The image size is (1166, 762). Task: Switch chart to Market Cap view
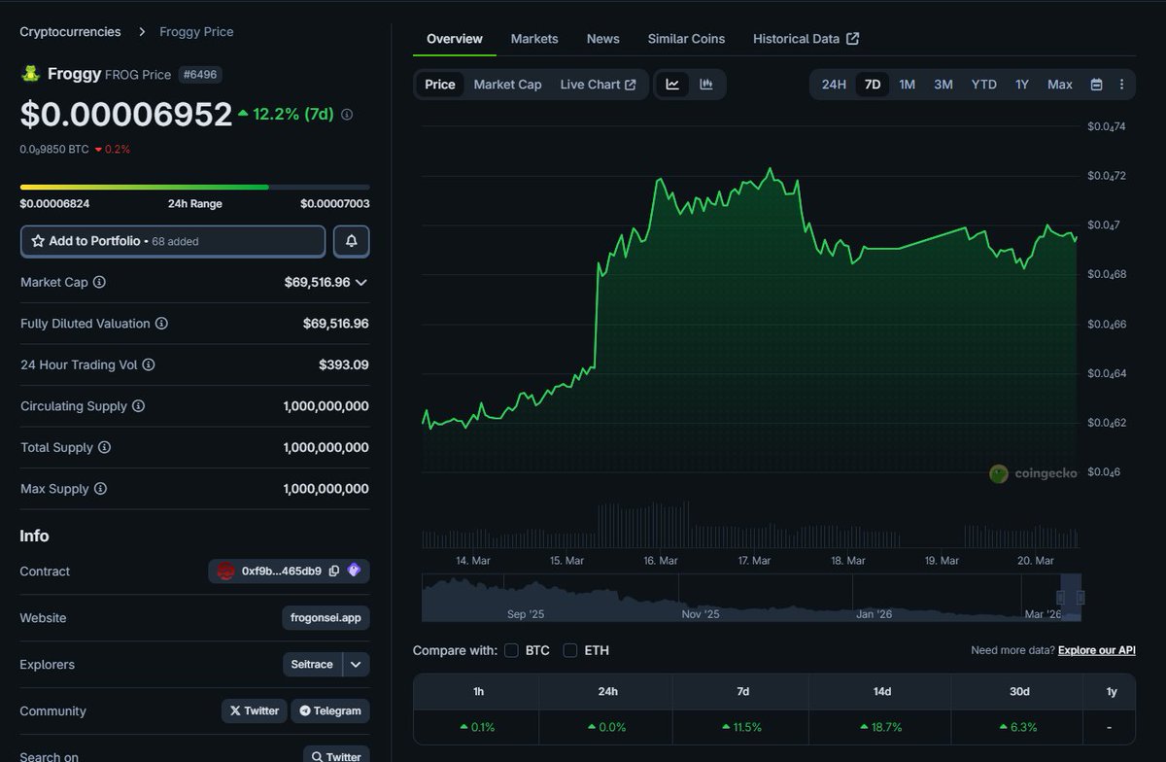(508, 85)
